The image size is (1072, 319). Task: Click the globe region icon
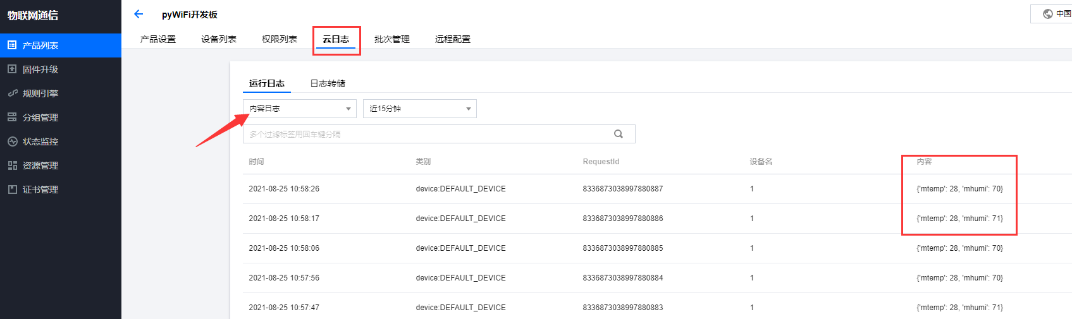tap(1048, 14)
